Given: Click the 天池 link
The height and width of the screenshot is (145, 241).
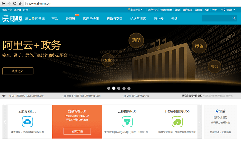Looking at the screenshot, I should point(214,10).
